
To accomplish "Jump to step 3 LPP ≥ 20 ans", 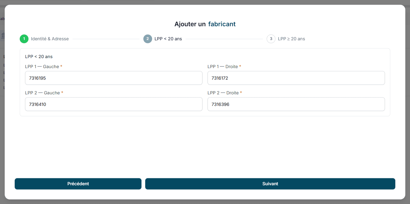I will click(x=286, y=39).
